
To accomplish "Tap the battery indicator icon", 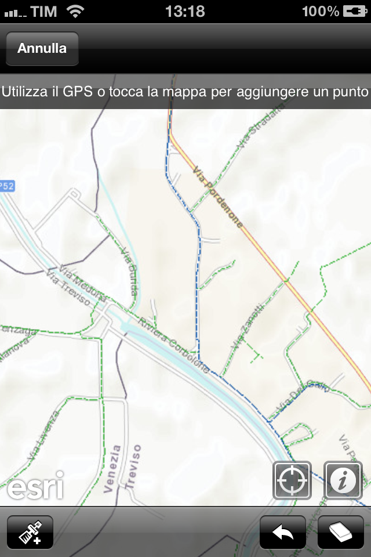I will [x=355, y=12].
